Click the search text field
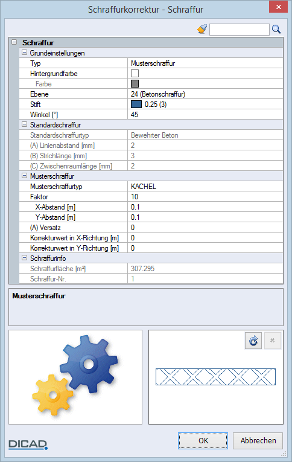Image resolution: width=292 pixels, height=462 pixels. coord(240,30)
